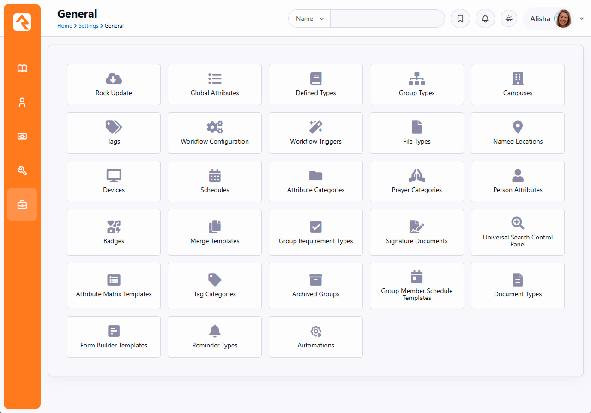The width and height of the screenshot is (591, 413).
Task: Open the wrench Tools icon in sidebar
Action: (22, 171)
